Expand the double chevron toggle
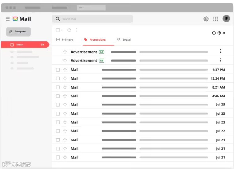 pyautogui.click(x=224, y=33)
